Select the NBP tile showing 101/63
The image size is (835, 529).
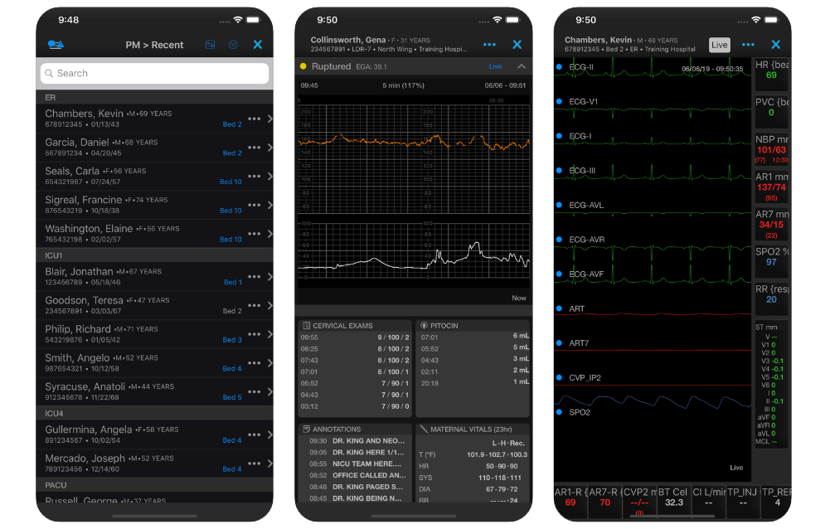(772, 148)
